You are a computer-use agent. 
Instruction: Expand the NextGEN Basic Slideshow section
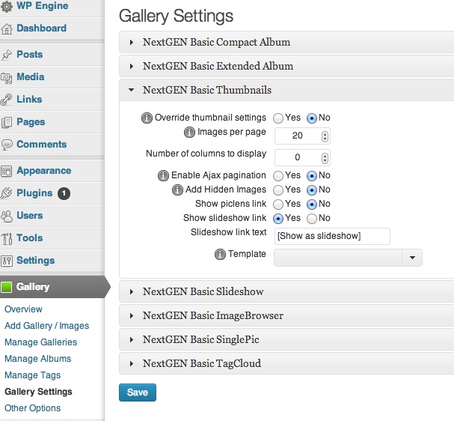[x=203, y=291]
